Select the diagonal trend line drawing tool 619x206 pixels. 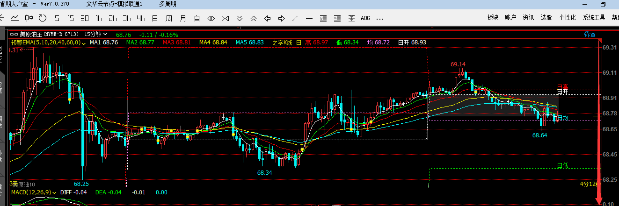pos(295,18)
